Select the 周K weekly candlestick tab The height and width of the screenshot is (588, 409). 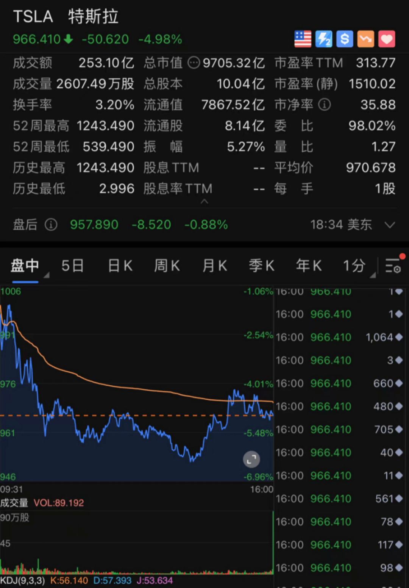(x=167, y=266)
